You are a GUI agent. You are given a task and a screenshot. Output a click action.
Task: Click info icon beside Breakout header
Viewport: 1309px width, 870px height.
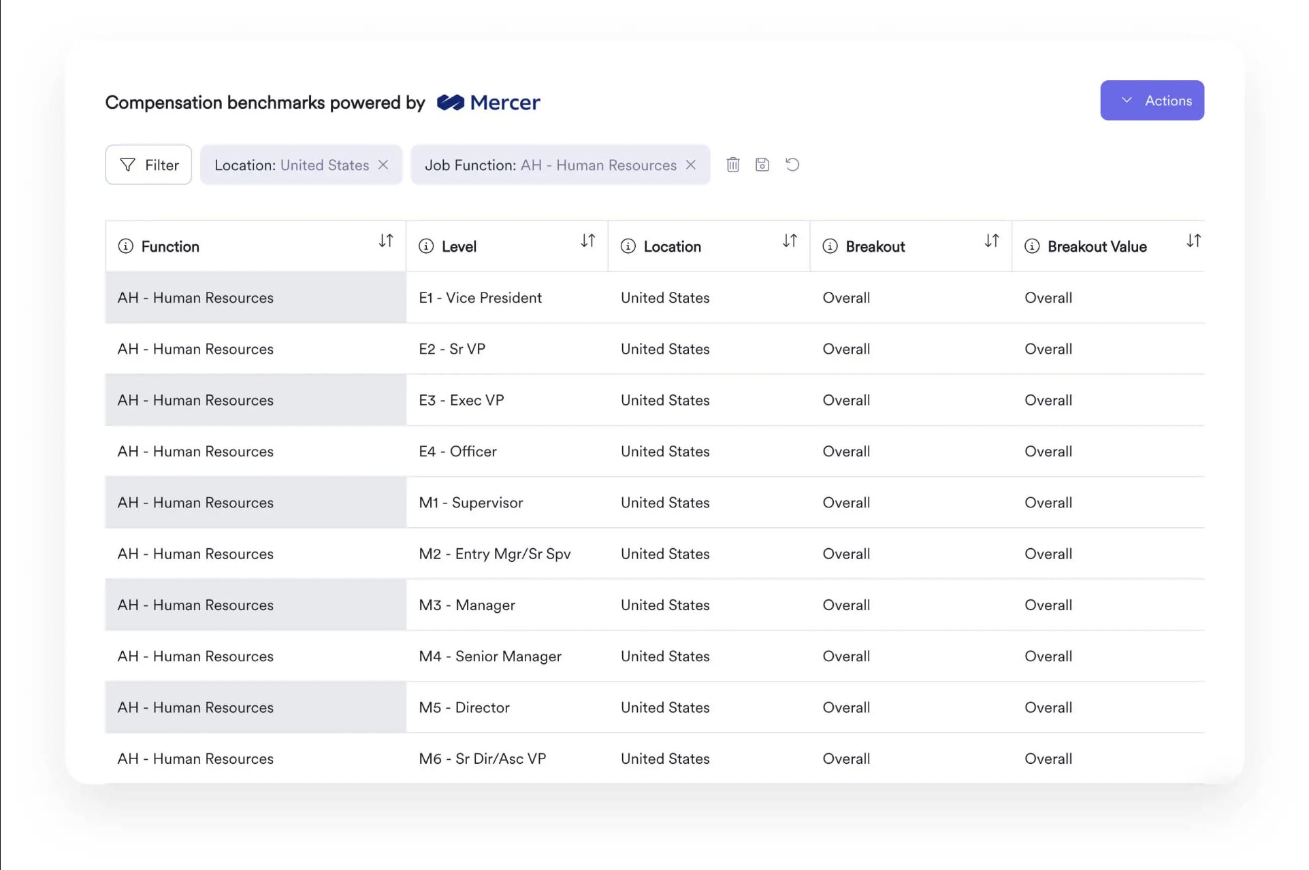(x=830, y=246)
